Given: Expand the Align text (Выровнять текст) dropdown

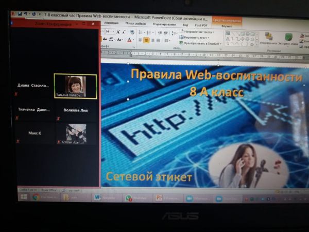Looking at the screenshot, I should pyautogui.click(x=198, y=37).
